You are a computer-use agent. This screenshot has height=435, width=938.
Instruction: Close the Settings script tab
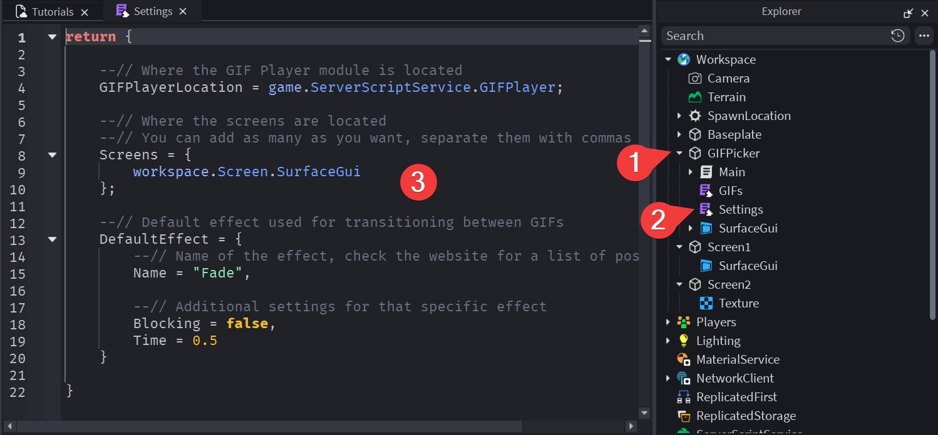183,12
